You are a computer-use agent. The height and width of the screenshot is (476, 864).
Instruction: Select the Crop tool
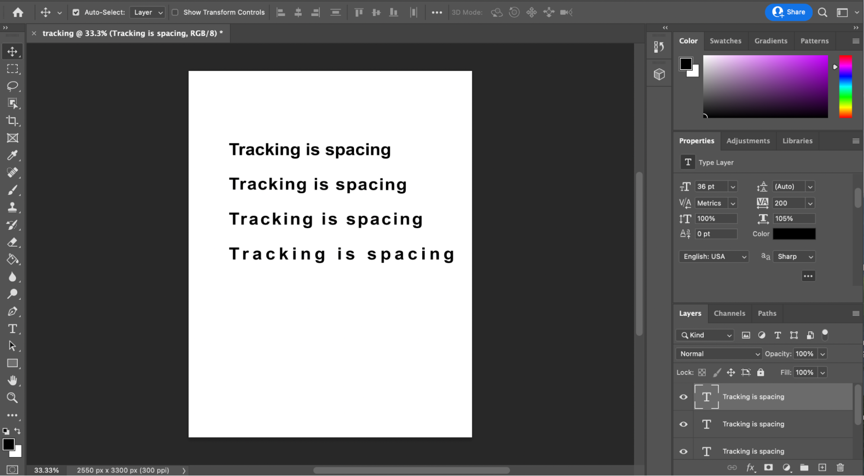13,121
